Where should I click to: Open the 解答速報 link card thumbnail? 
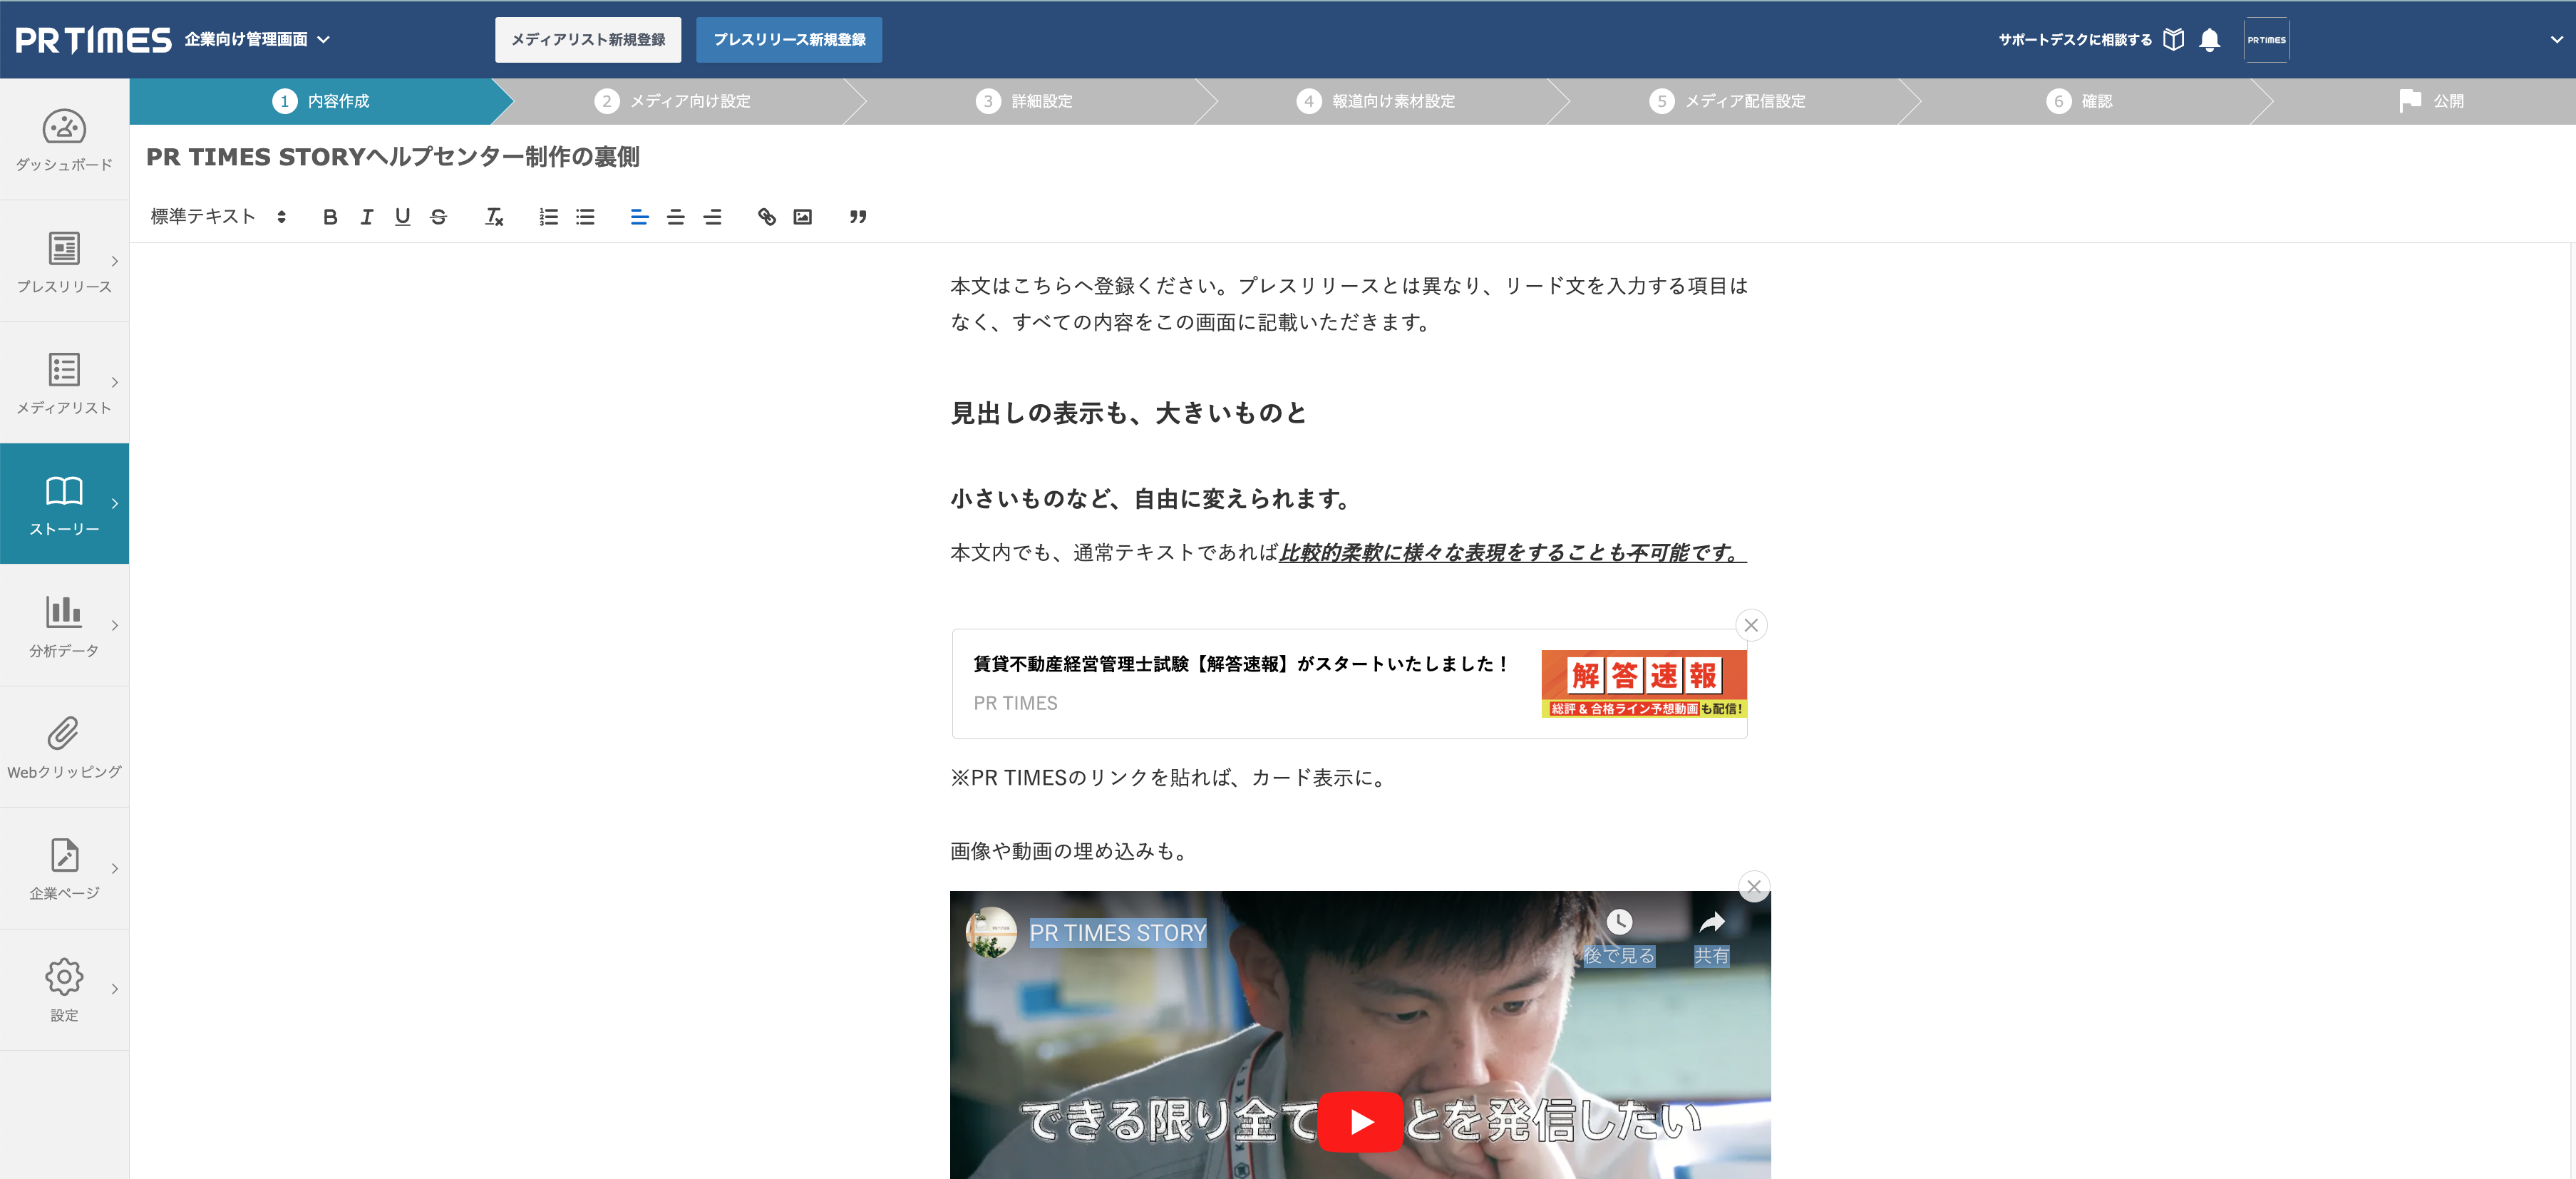(1644, 684)
